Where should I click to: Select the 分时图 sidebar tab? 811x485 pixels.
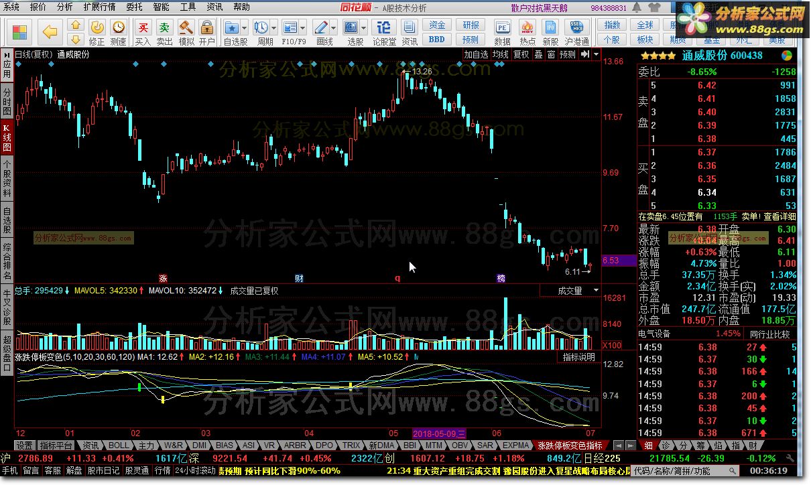point(7,102)
